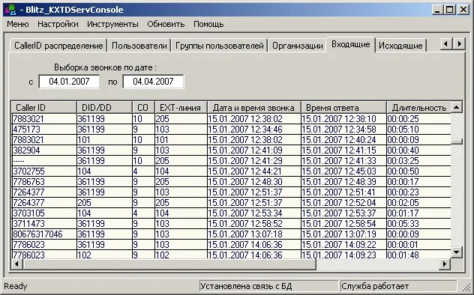Open the Помощь menu
The width and height of the screenshot is (474, 295).
click(208, 24)
